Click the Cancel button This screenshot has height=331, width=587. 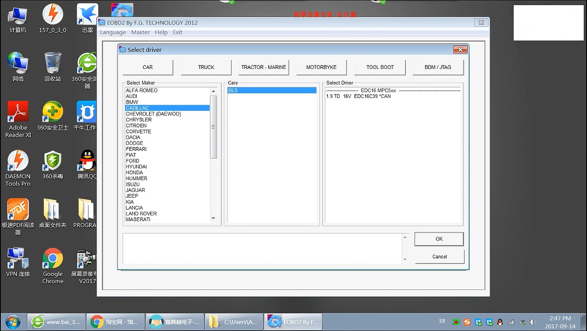pos(439,257)
